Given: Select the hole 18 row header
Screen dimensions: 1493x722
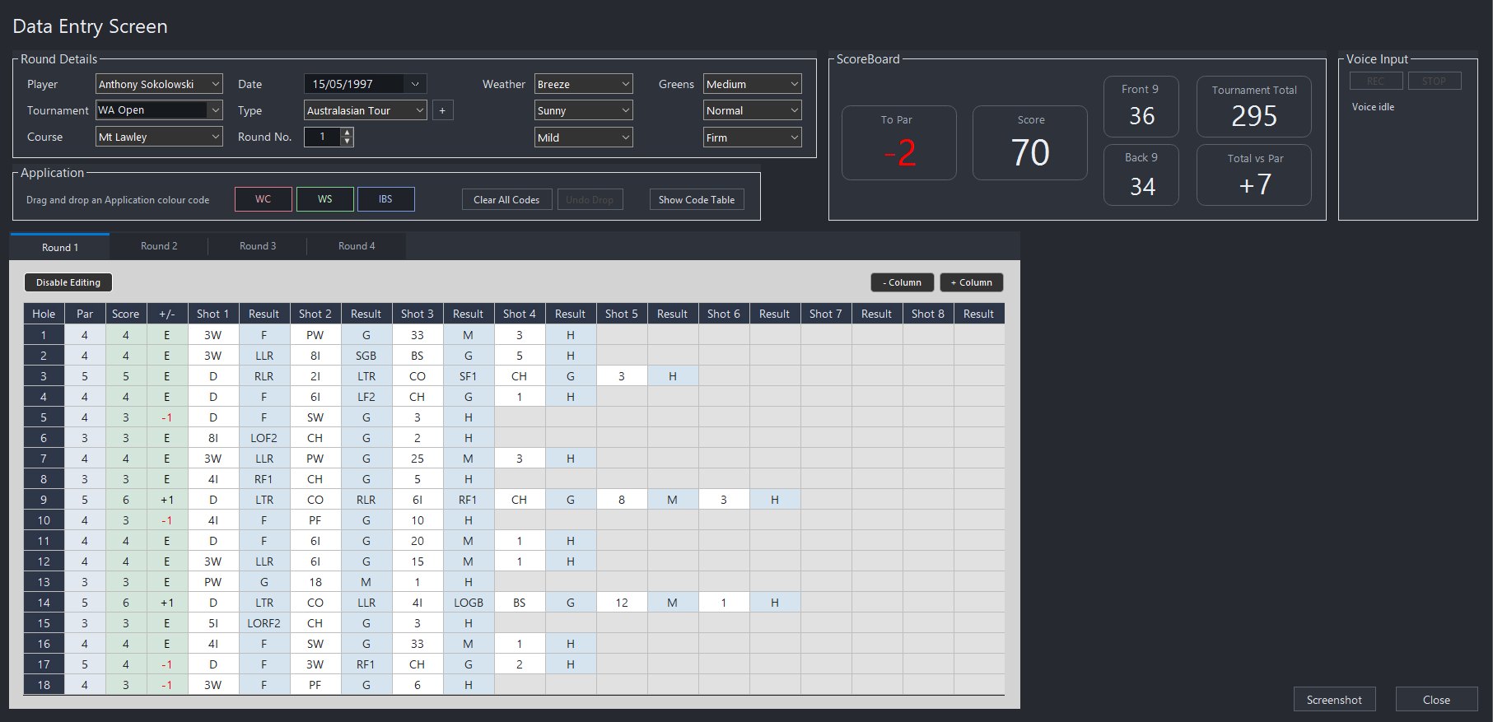Looking at the screenshot, I should 44,685.
